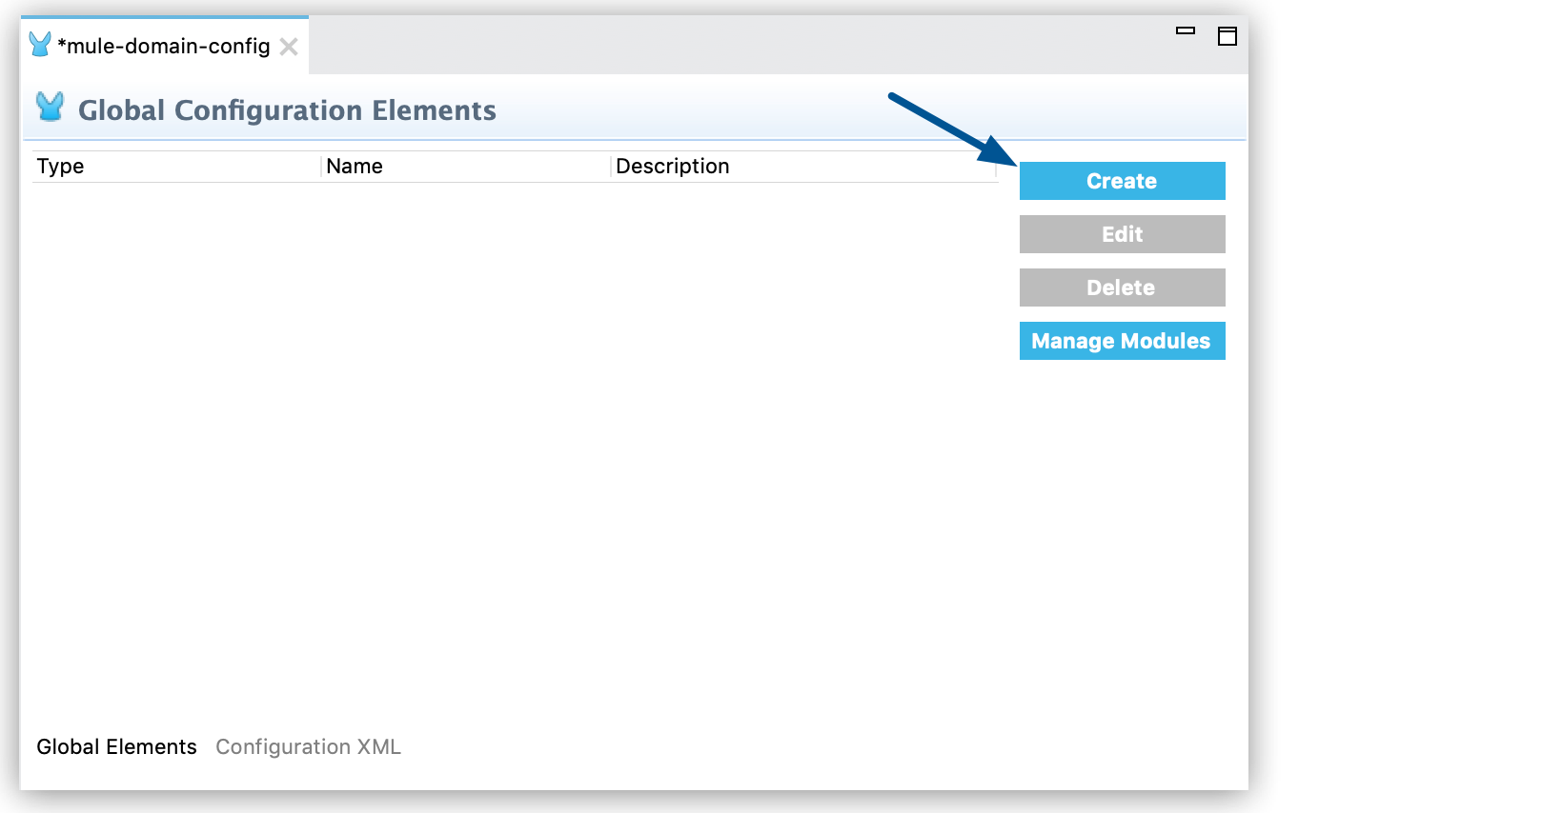This screenshot has height=813, width=1542.
Task: Click the Mule icon on the editor tab
Action: (x=40, y=45)
